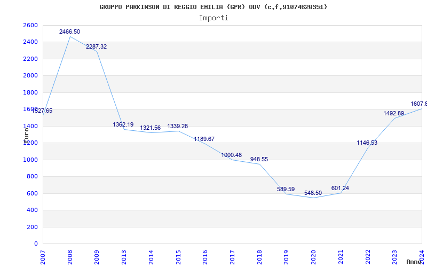
Task: Click the 800 y-axis tick label
Action: (x=32, y=177)
